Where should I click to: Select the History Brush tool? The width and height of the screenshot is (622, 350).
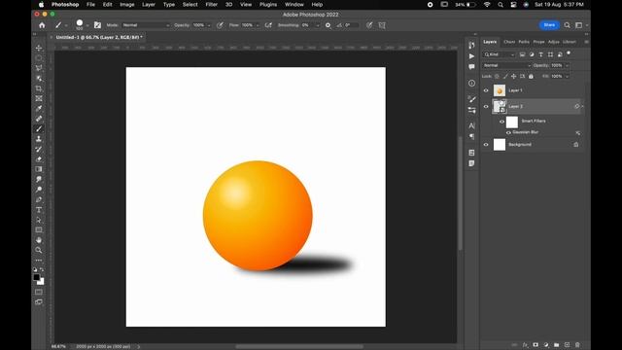pyautogui.click(x=39, y=149)
